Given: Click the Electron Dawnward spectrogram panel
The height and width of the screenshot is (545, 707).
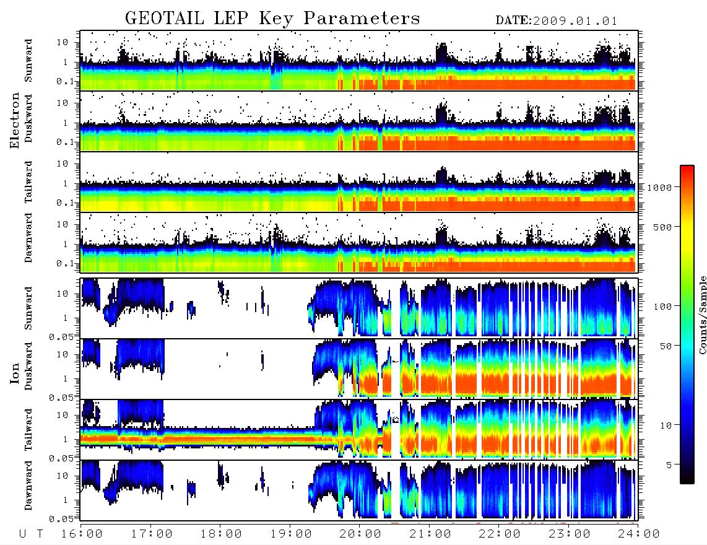Looking at the screenshot, I should pyautogui.click(x=359, y=243).
